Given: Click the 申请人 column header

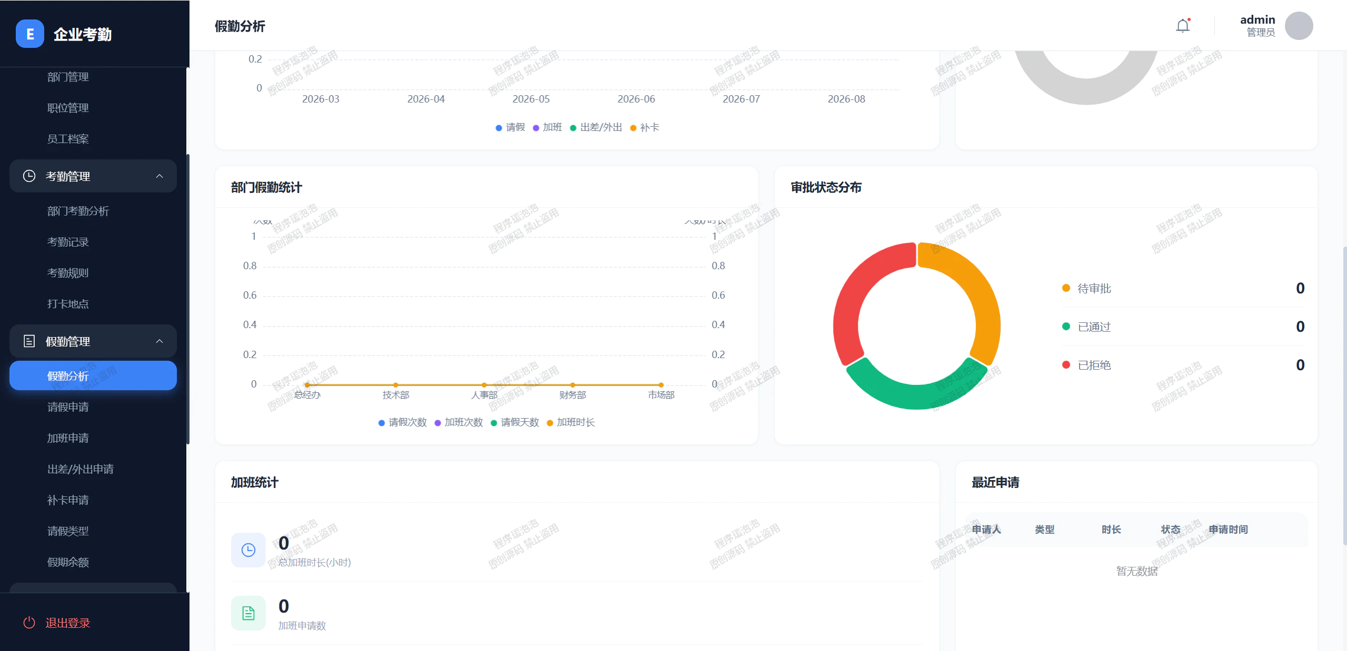Looking at the screenshot, I should point(986,530).
